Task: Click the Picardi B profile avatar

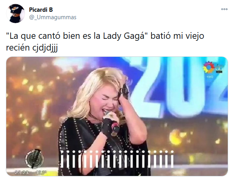Action: pos(16,13)
